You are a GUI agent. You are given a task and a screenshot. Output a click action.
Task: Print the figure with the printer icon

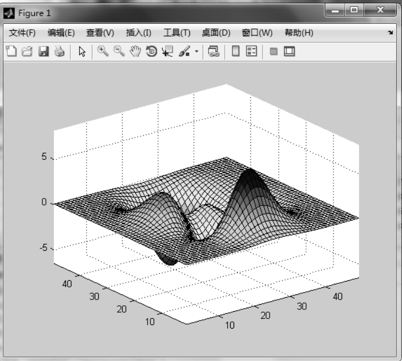point(59,52)
